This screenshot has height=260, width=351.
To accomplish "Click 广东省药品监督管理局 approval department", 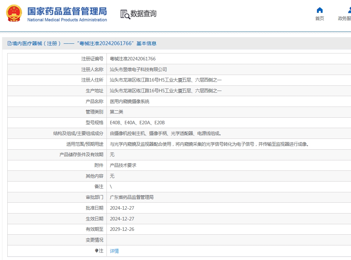I will 132,197.
